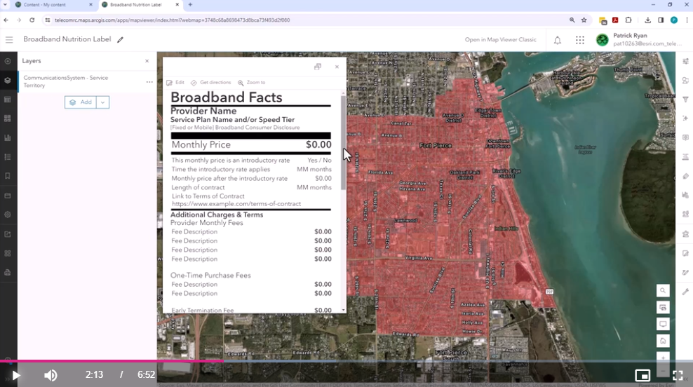This screenshot has height=387, width=693.
Task: Click 'One-Time Purchase Fees' text
Action: [x=210, y=276]
